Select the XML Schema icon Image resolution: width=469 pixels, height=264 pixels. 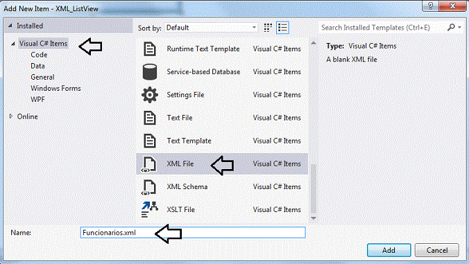pyautogui.click(x=148, y=187)
